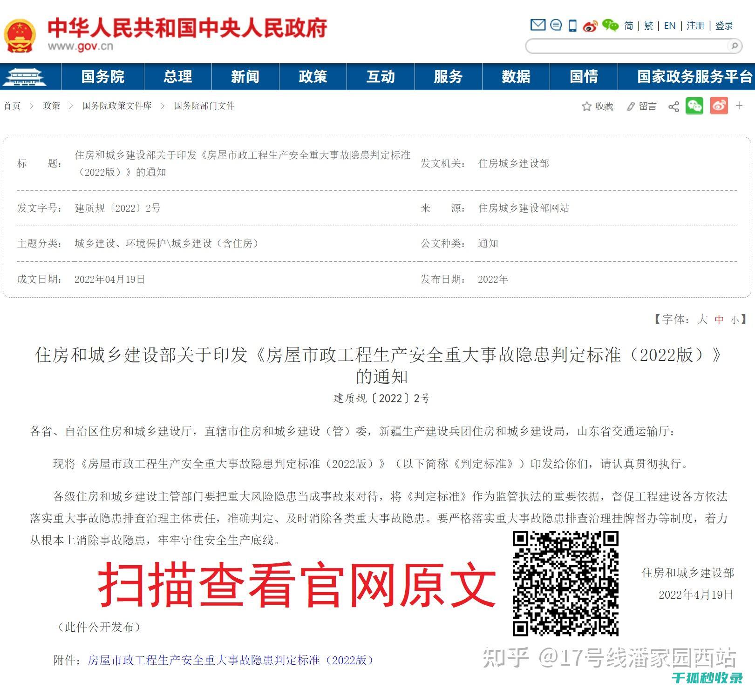Viewport: 755px width, 688px height.
Task: Click the national emblem logo
Action: coord(20,35)
